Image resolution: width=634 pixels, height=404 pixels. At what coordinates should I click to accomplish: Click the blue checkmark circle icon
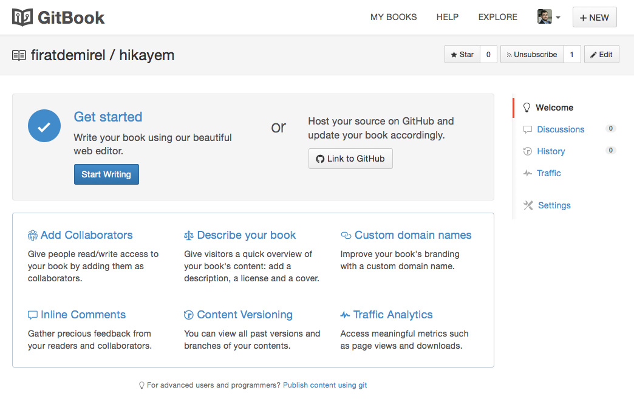click(44, 126)
